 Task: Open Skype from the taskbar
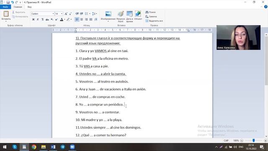coord(15,147)
